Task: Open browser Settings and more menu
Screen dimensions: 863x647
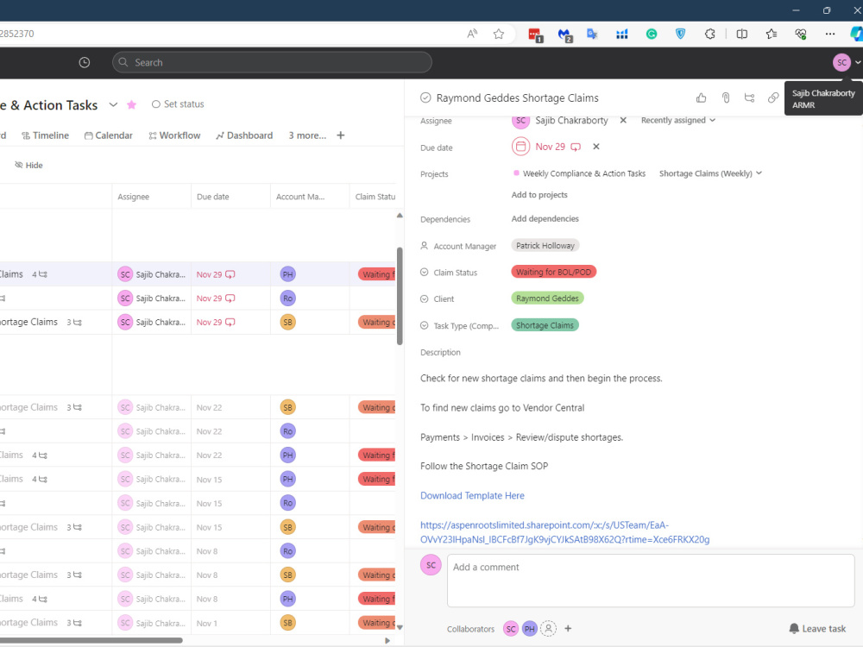Action: click(x=830, y=35)
